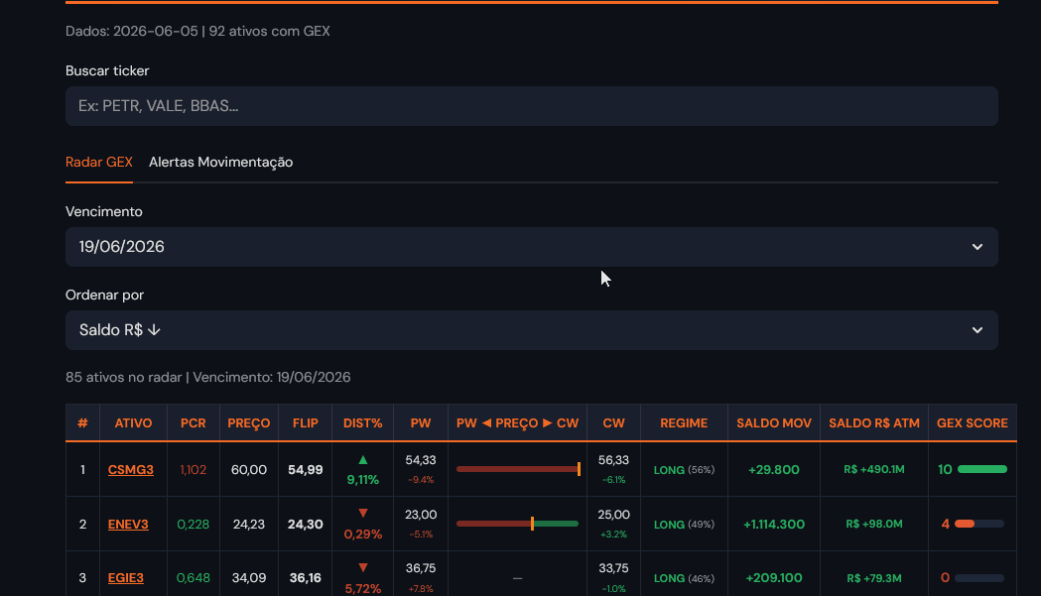Open the CSMG3 ticker link
The image size is (1041, 596).
coord(131,470)
